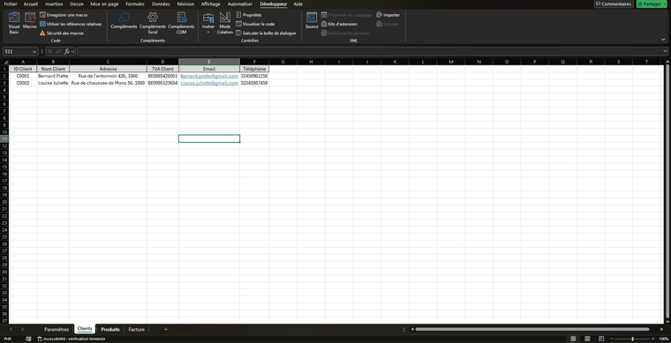
Task: Switch to Page Break Preview
Action: tap(601, 339)
